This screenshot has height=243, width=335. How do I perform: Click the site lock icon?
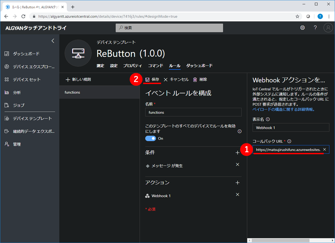pyautogui.click(x=34, y=17)
